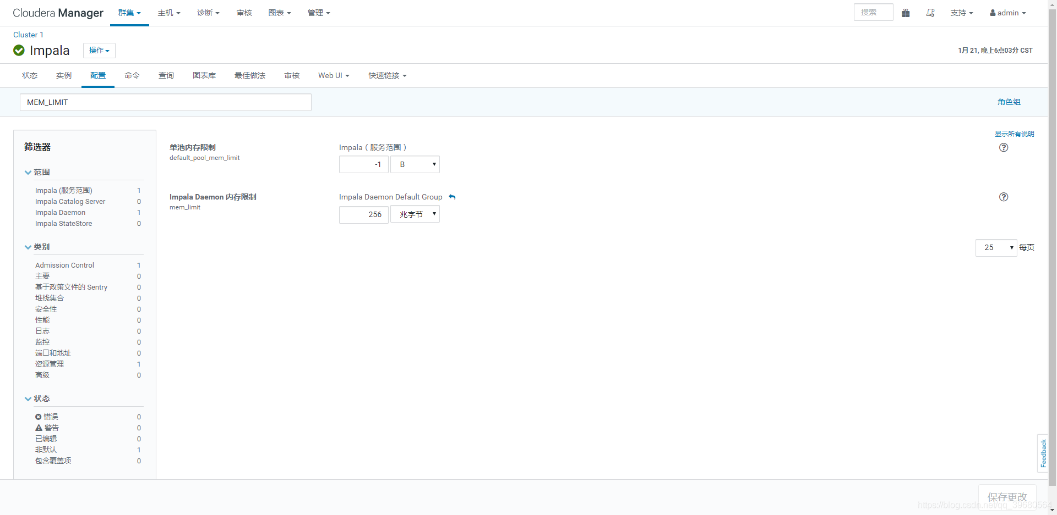Viewport: 1057px width, 515px height.
Task: Click the -1 pool memory limit field
Action: 364,164
